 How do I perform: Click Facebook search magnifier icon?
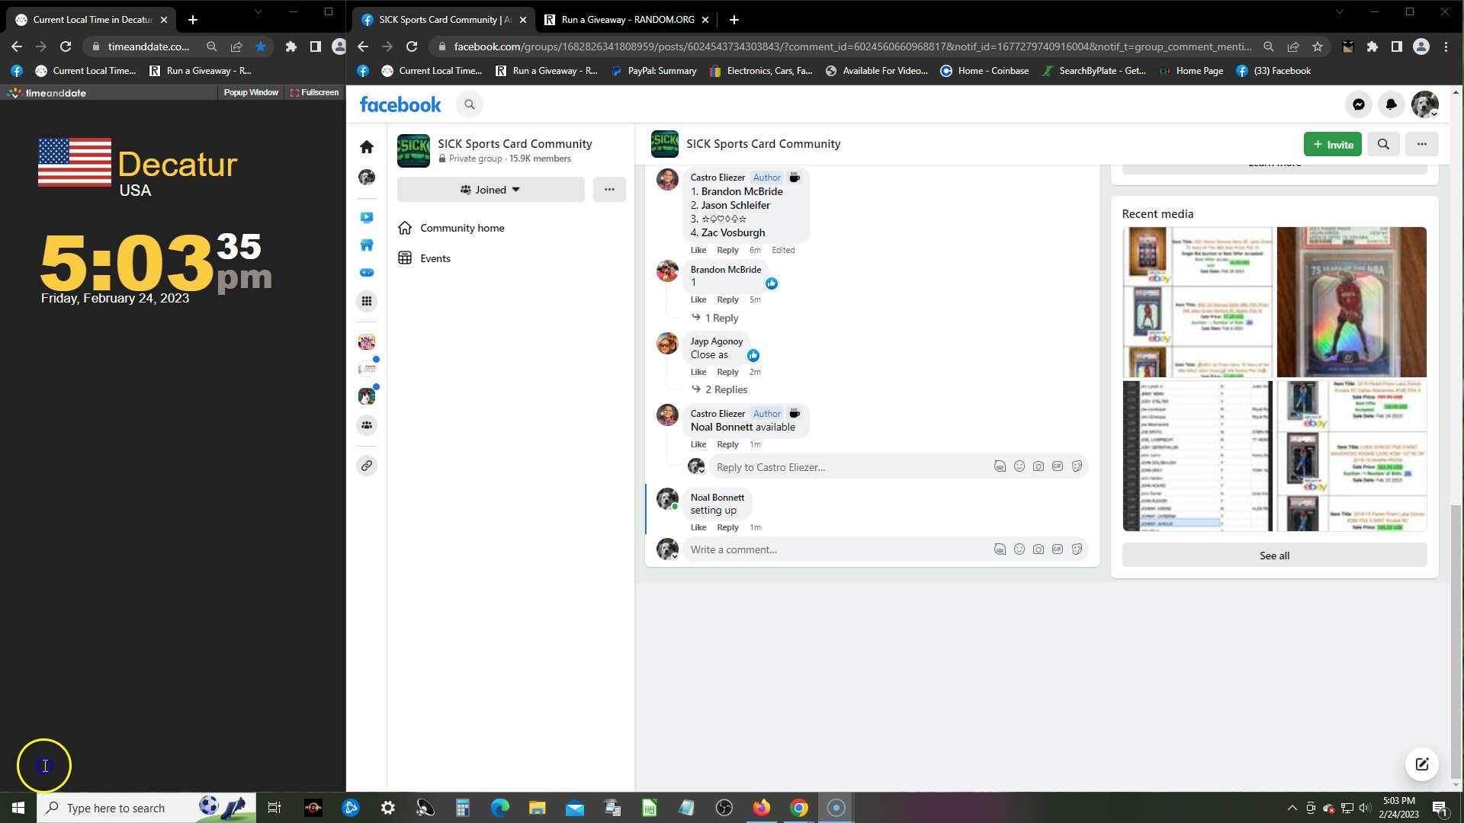pos(470,104)
